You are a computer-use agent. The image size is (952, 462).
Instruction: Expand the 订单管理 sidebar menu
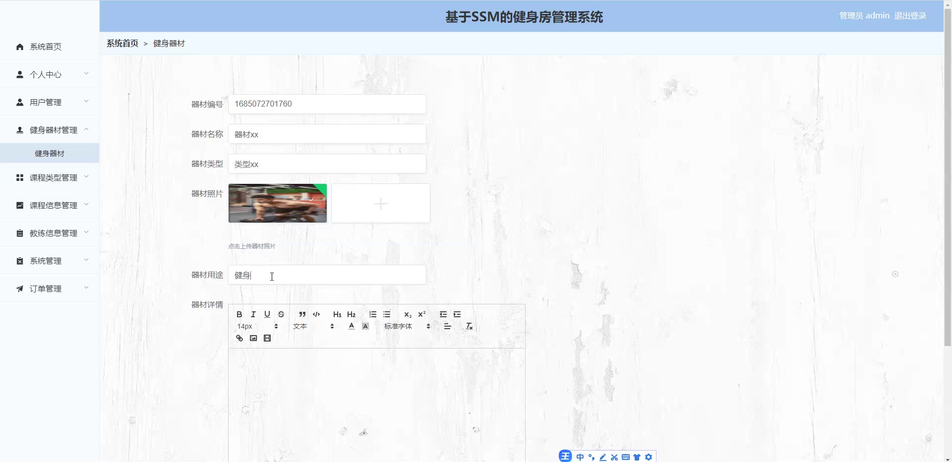click(50, 289)
